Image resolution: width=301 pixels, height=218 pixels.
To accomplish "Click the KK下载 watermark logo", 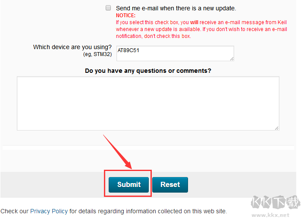I will click(273, 202).
